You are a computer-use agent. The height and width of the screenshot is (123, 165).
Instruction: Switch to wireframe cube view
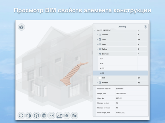coord(36,116)
